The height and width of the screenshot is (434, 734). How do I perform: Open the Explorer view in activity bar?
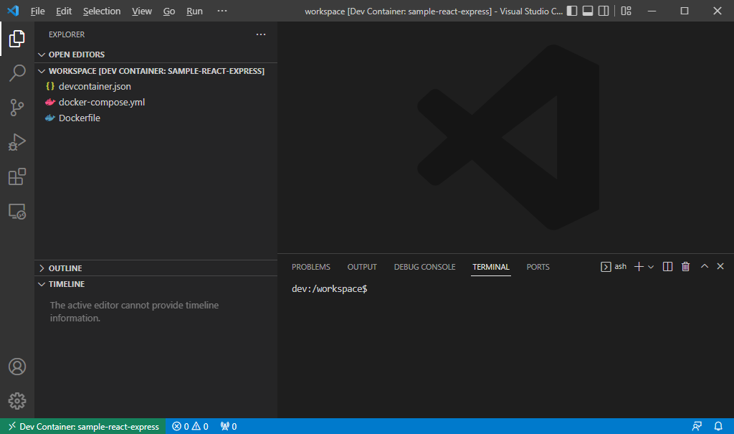pyautogui.click(x=17, y=39)
